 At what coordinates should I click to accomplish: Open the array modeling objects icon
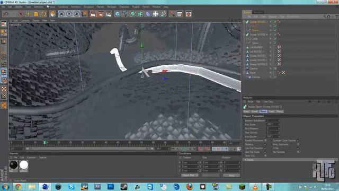(140, 14)
